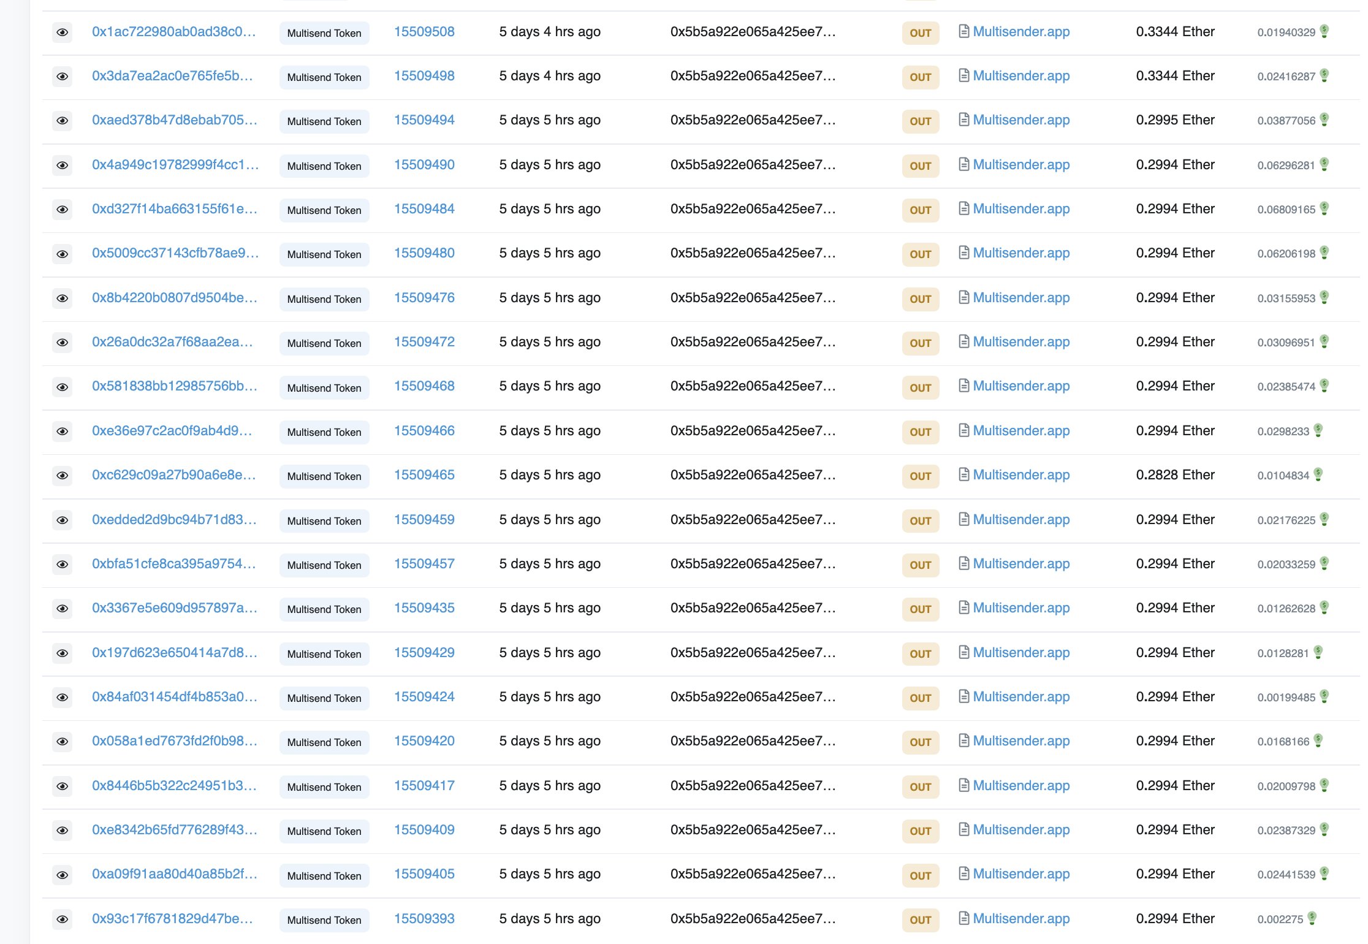1368x944 pixels.
Task: Open Multisender.app link in row 15509480
Action: (x=1021, y=253)
